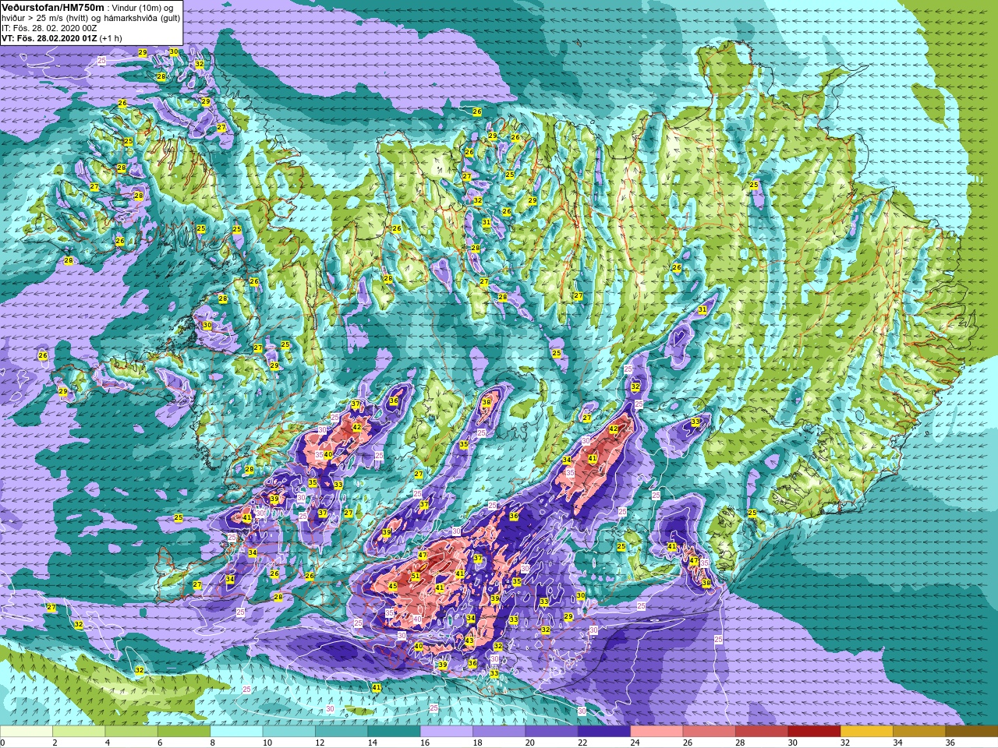998x748 pixels.
Task: Select the salmon 26–28 legend swatch
Action: (x=709, y=732)
